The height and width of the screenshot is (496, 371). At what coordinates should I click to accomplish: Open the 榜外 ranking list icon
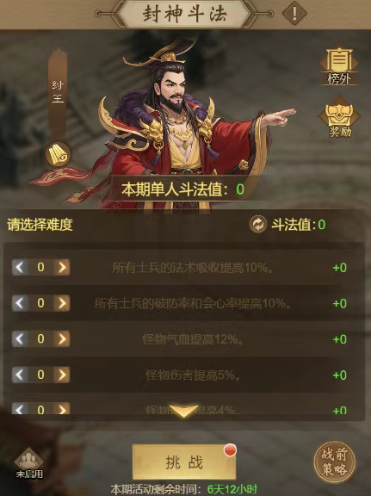pos(339,67)
